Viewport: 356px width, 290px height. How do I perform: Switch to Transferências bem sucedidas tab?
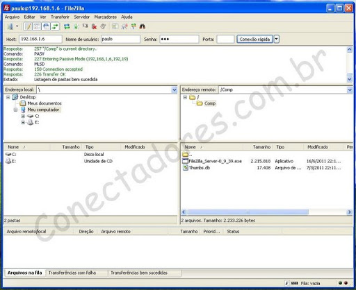(145, 273)
